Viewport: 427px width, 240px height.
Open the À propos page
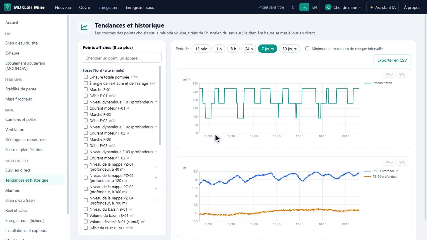click(x=412, y=7)
